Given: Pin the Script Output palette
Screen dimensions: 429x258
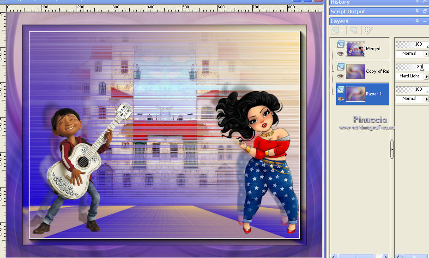Looking at the screenshot, I should coord(417,11).
